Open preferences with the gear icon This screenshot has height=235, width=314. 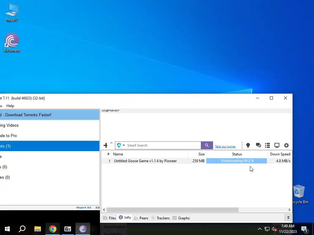[x=286, y=145]
